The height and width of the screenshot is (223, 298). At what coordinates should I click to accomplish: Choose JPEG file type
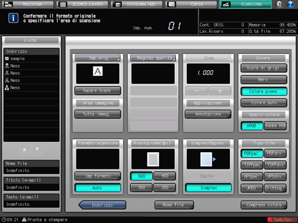[252, 188]
